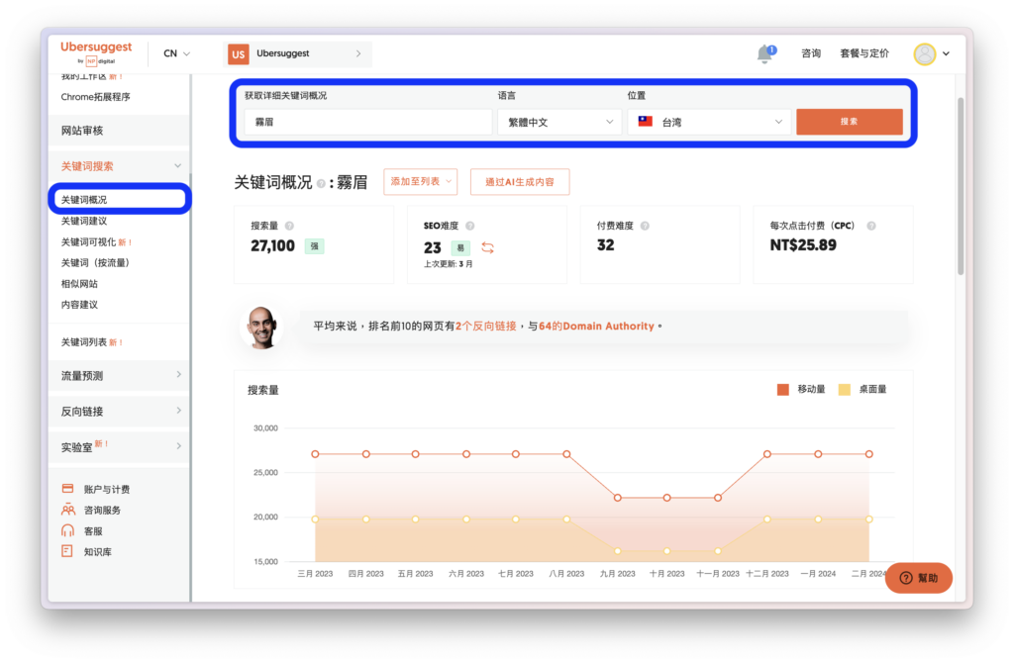Toggle 桌面量 legend color swatch
The width and height of the screenshot is (1014, 663).
pyautogui.click(x=844, y=389)
